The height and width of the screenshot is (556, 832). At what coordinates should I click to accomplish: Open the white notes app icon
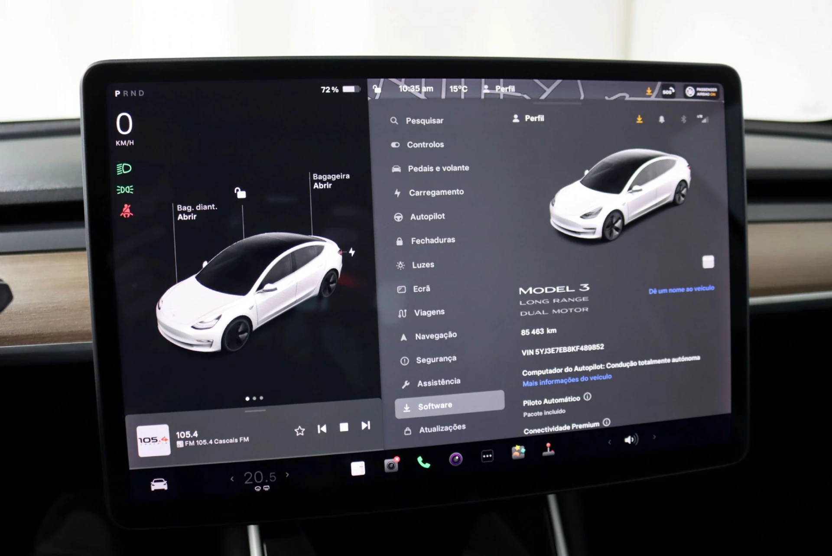tap(358, 468)
